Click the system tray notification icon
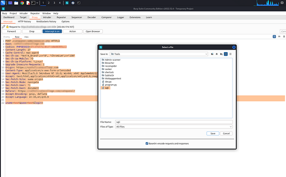The height and width of the screenshot is (177, 286). click(282, 3)
